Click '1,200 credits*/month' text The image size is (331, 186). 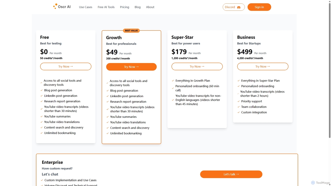[x=184, y=58]
